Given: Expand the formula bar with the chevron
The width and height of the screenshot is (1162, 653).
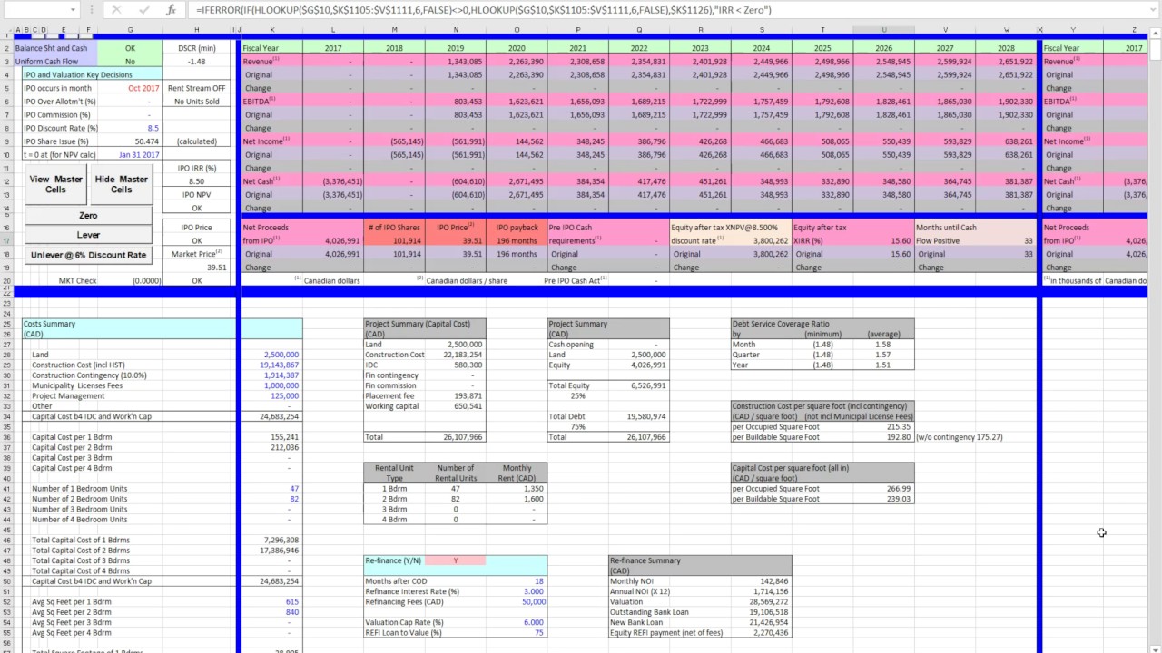Looking at the screenshot, I should pyautogui.click(x=1153, y=10).
